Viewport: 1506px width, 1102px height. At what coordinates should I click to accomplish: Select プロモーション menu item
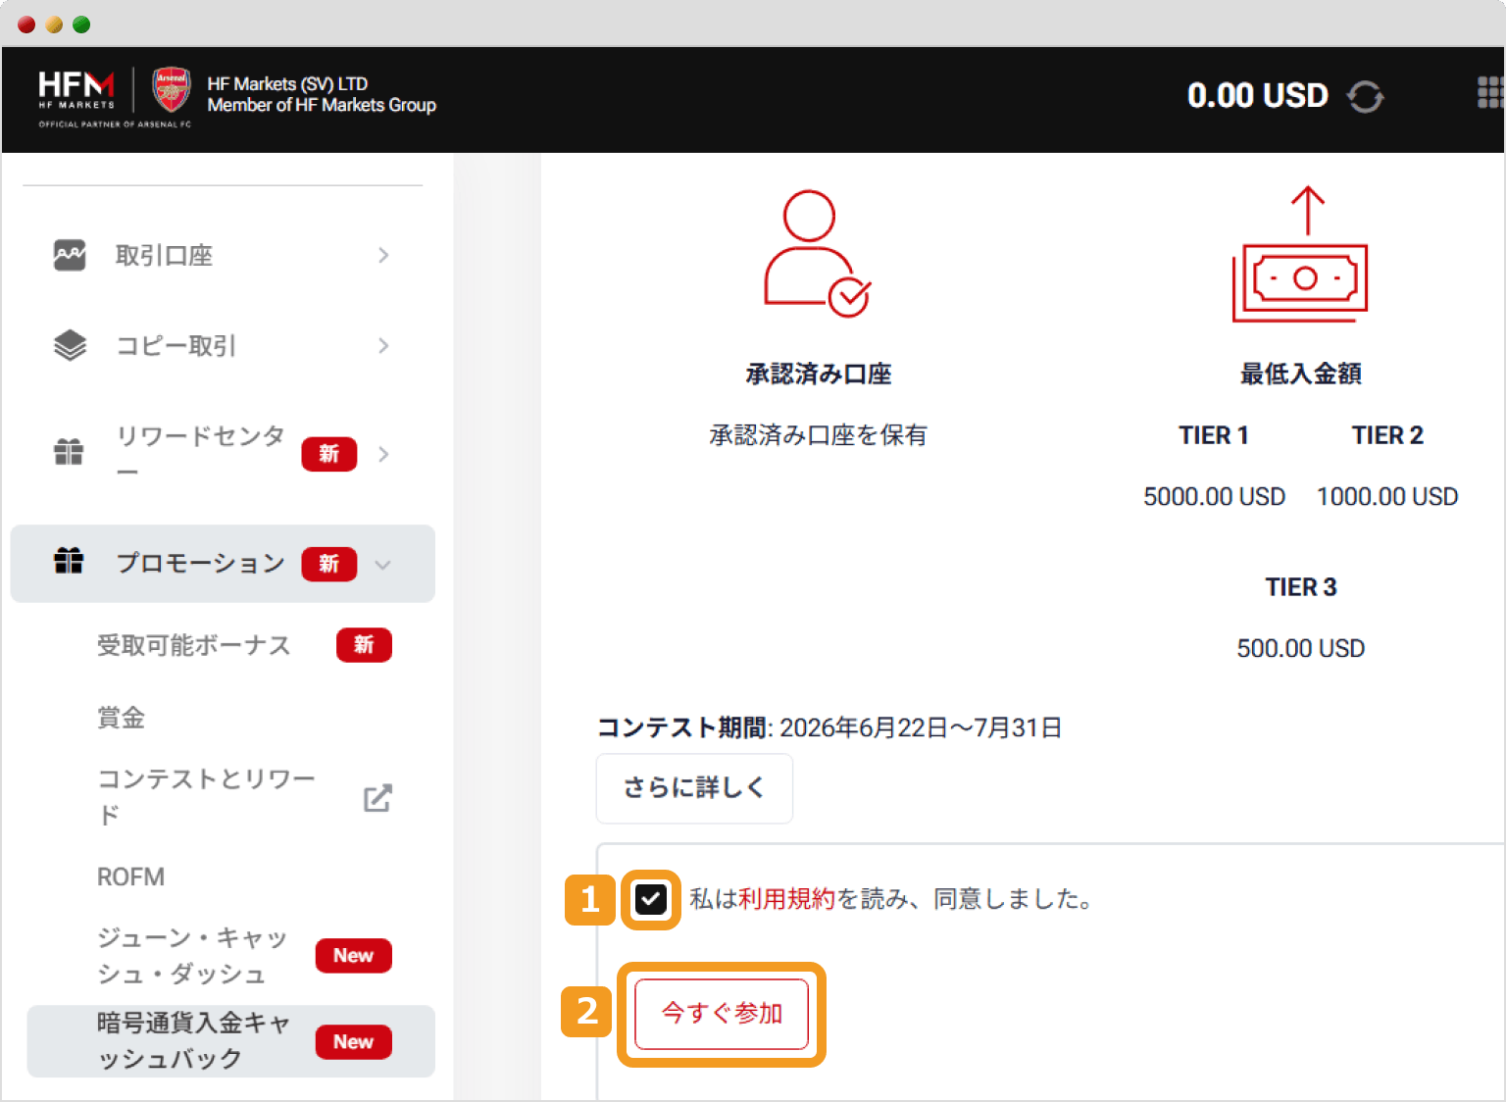223,564
